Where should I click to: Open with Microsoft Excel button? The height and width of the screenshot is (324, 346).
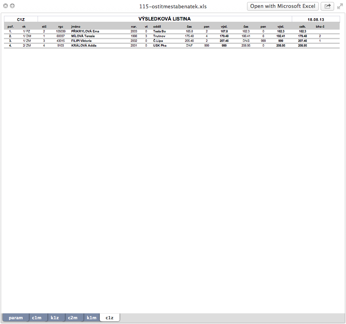(283, 6)
